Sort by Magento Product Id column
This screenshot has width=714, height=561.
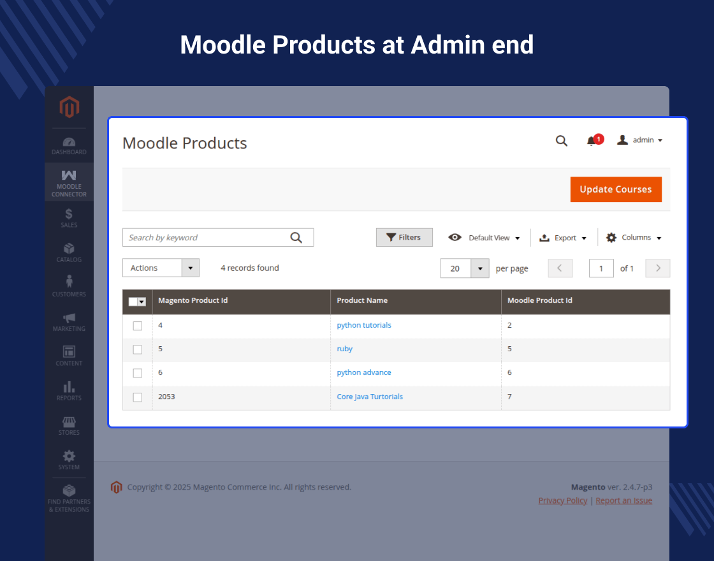coord(242,302)
